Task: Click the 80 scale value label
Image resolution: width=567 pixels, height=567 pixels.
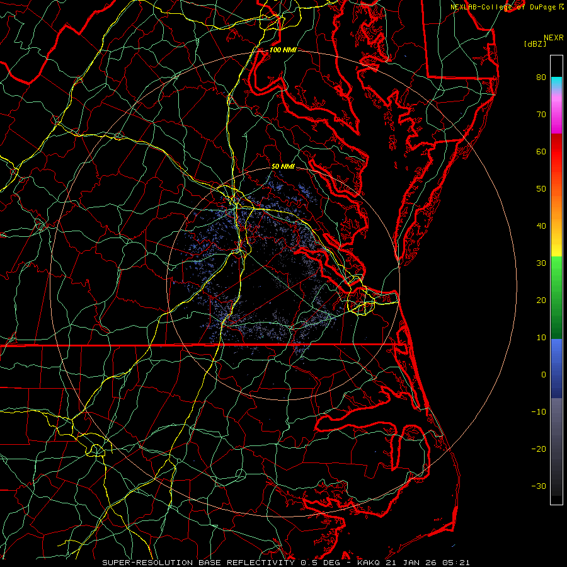Action: pos(541,77)
